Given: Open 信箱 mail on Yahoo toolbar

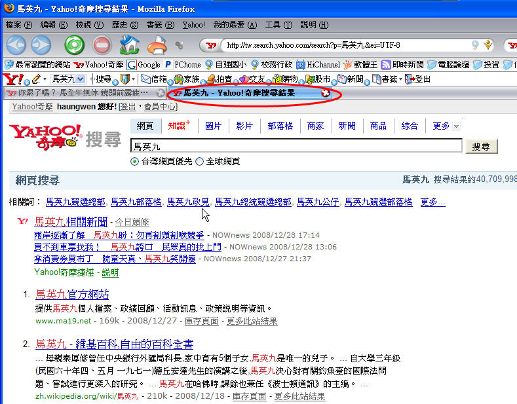Looking at the screenshot, I should coord(154,79).
